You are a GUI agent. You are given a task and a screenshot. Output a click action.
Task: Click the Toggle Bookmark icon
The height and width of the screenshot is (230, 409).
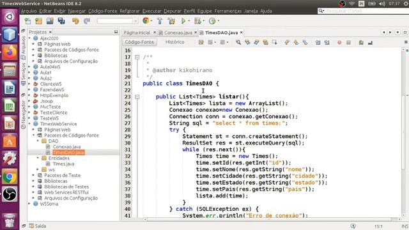point(305,42)
